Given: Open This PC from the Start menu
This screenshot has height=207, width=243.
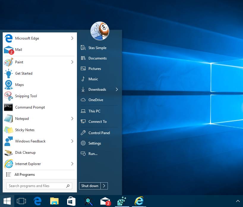Looking at the screenshot, I should click(99, 111).
